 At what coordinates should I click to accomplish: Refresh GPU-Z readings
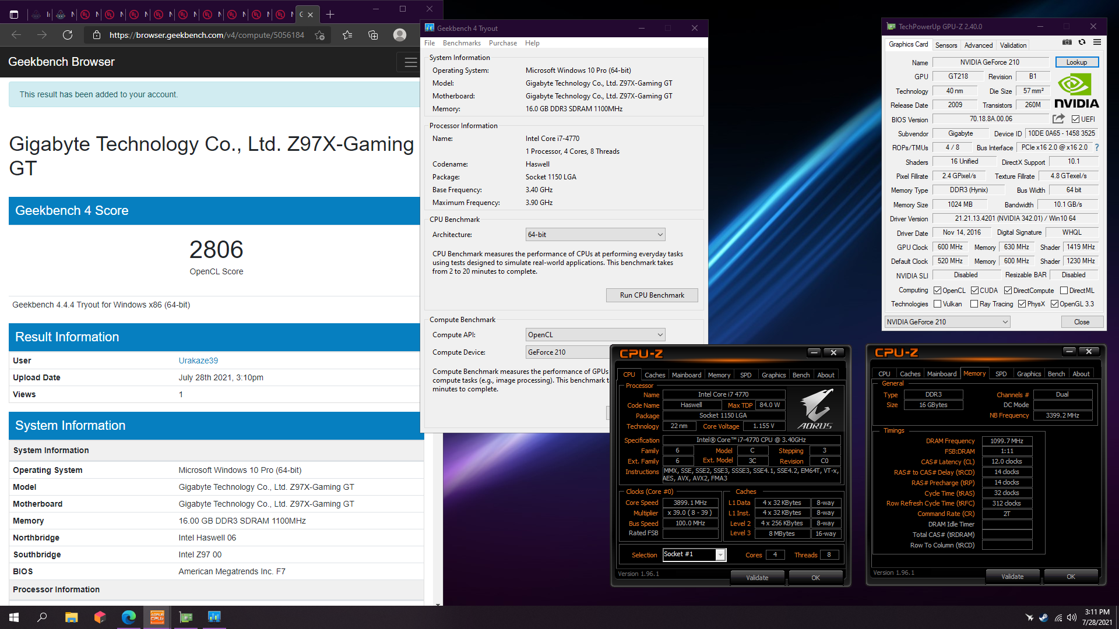point(1082,43)
